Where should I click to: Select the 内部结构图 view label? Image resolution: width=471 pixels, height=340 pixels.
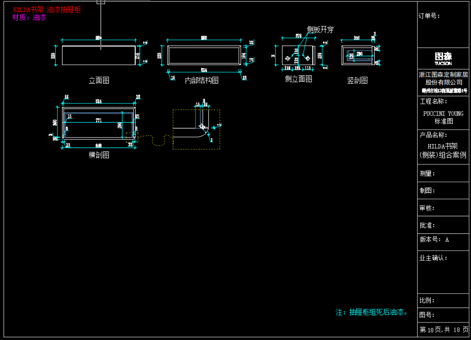pyautogui.click(x=201, y=80)
